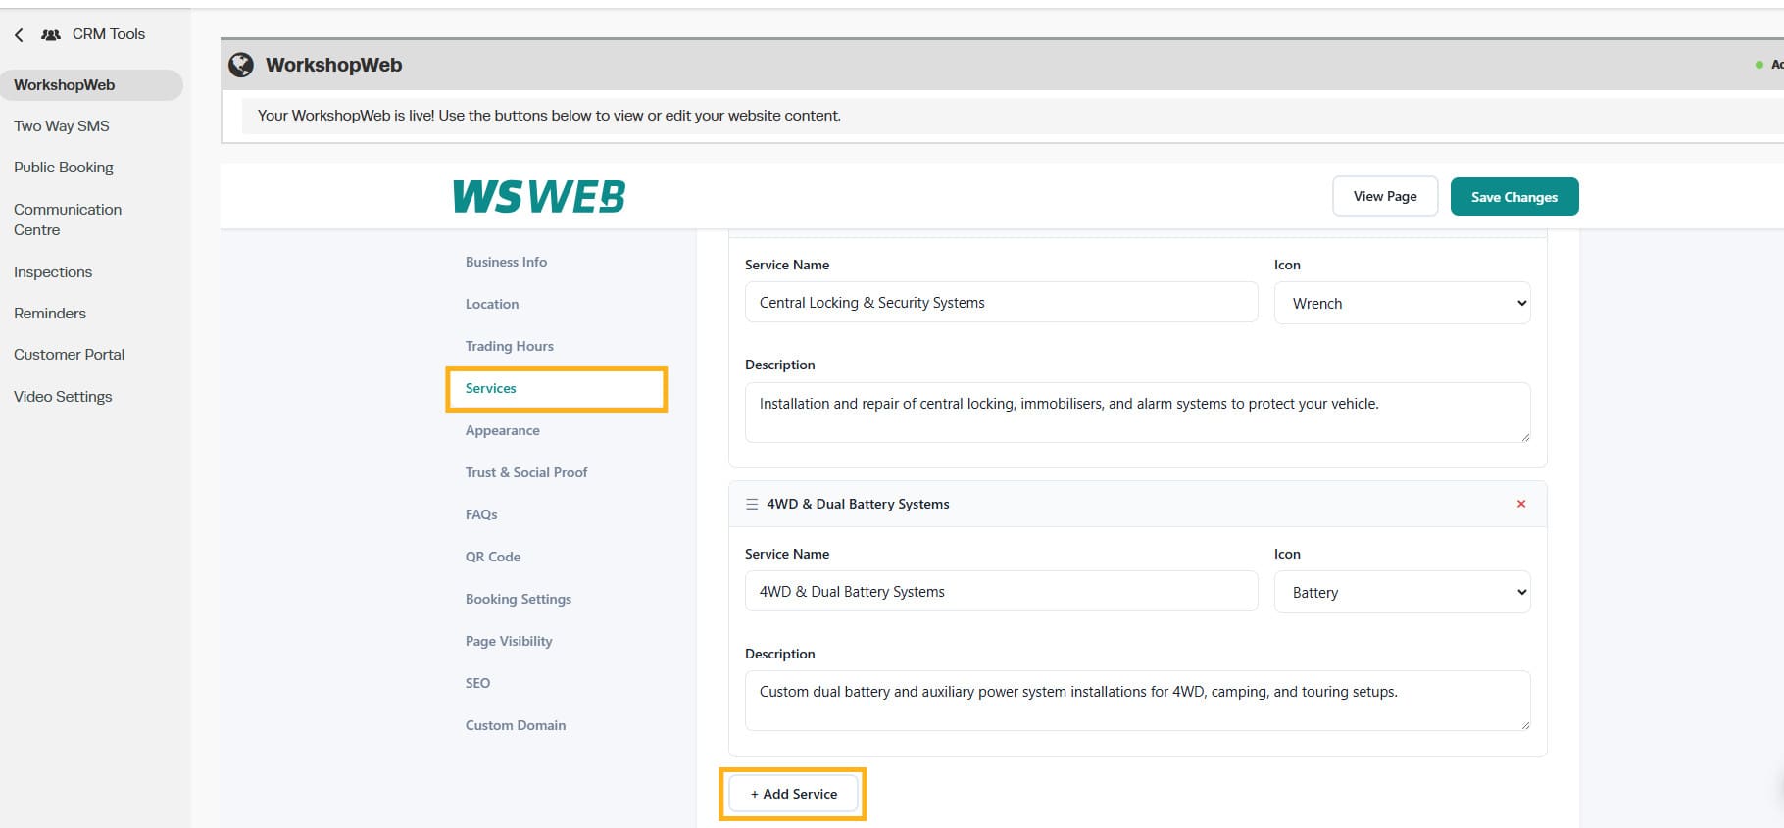Viewport: 1784px width, 828px height.
Task: Remove the 4WD & Dual Battery Systems service
Action: tap(1521, 504)
